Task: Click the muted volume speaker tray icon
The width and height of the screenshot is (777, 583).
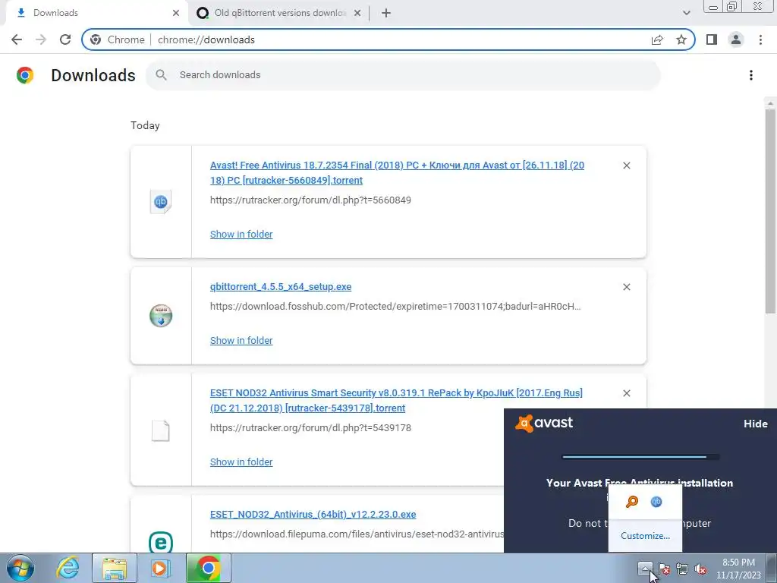Action: coord(700,569)
